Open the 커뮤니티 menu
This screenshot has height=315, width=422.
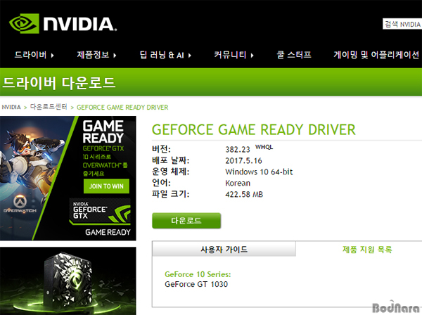click(230, 55)
